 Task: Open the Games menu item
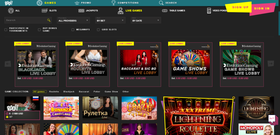pos(50,3)
